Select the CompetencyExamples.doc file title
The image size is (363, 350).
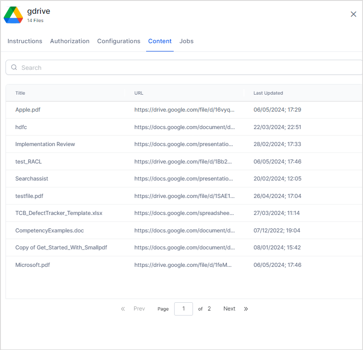click(x=50, y=231)
